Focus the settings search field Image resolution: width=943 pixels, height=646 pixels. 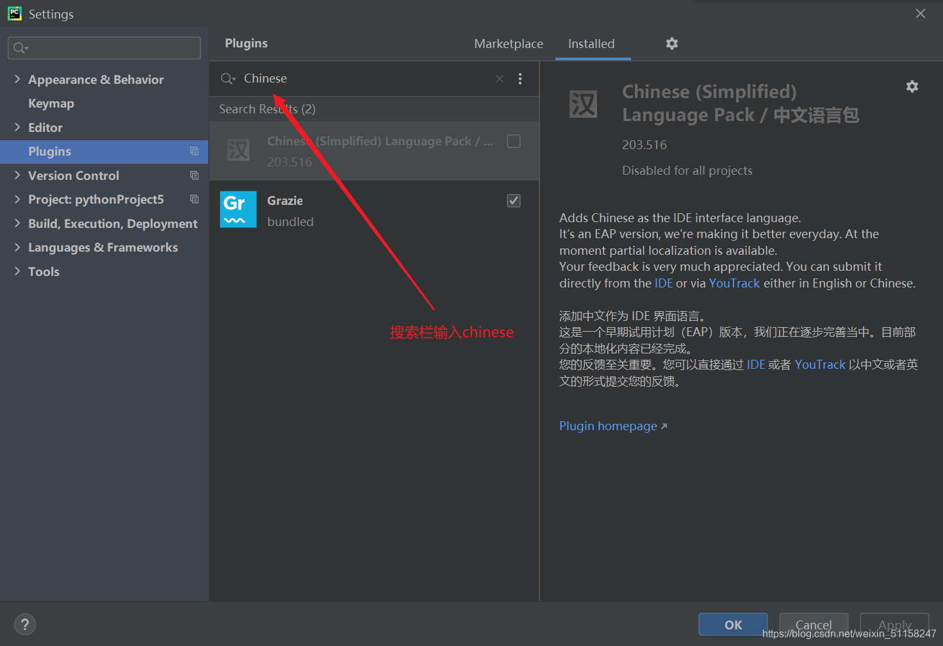104,48
